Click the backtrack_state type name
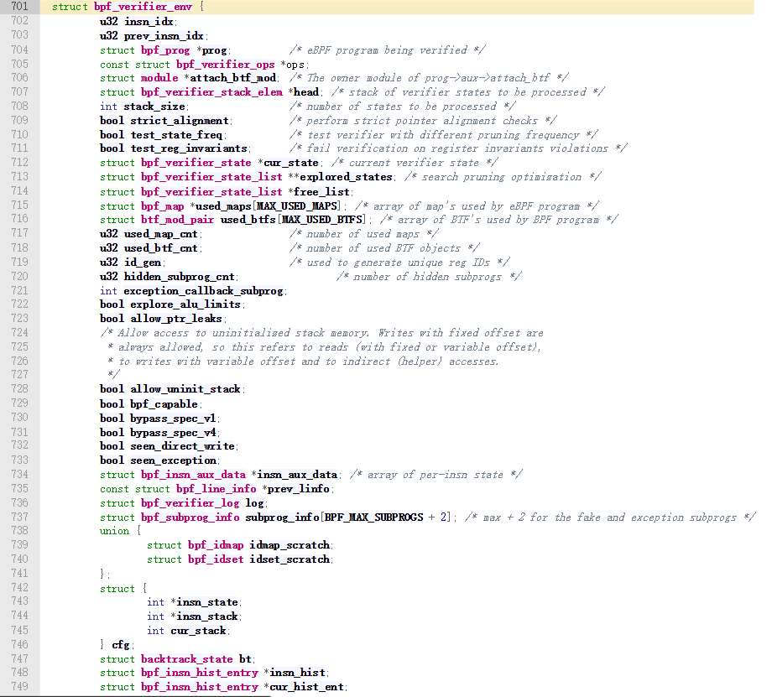The height and width of the screenshot is (697, 772). point(186,659)
